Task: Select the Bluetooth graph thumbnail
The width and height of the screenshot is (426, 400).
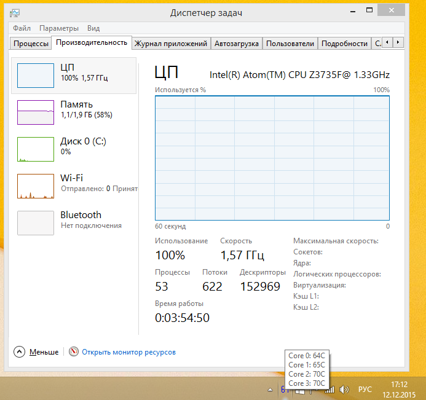Action: click(36, 223)
